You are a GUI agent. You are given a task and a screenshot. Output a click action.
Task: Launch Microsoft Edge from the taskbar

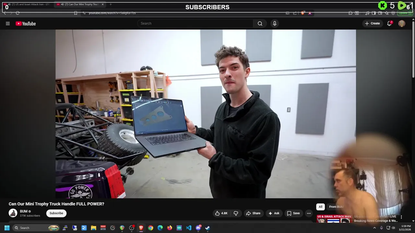pyautogui.click(x=160, y=228)
